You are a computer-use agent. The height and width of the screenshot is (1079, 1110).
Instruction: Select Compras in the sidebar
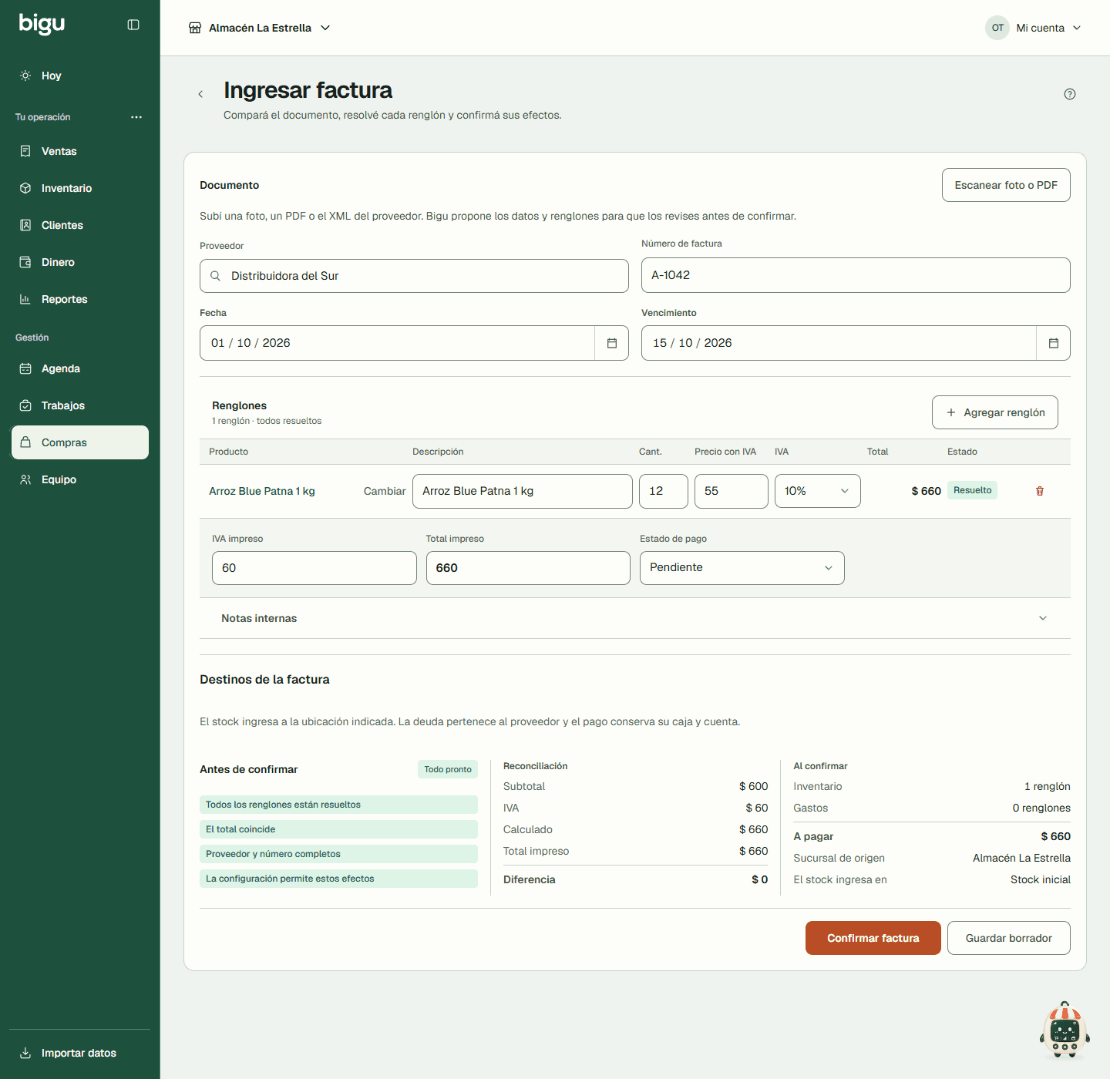coord(80,442)
